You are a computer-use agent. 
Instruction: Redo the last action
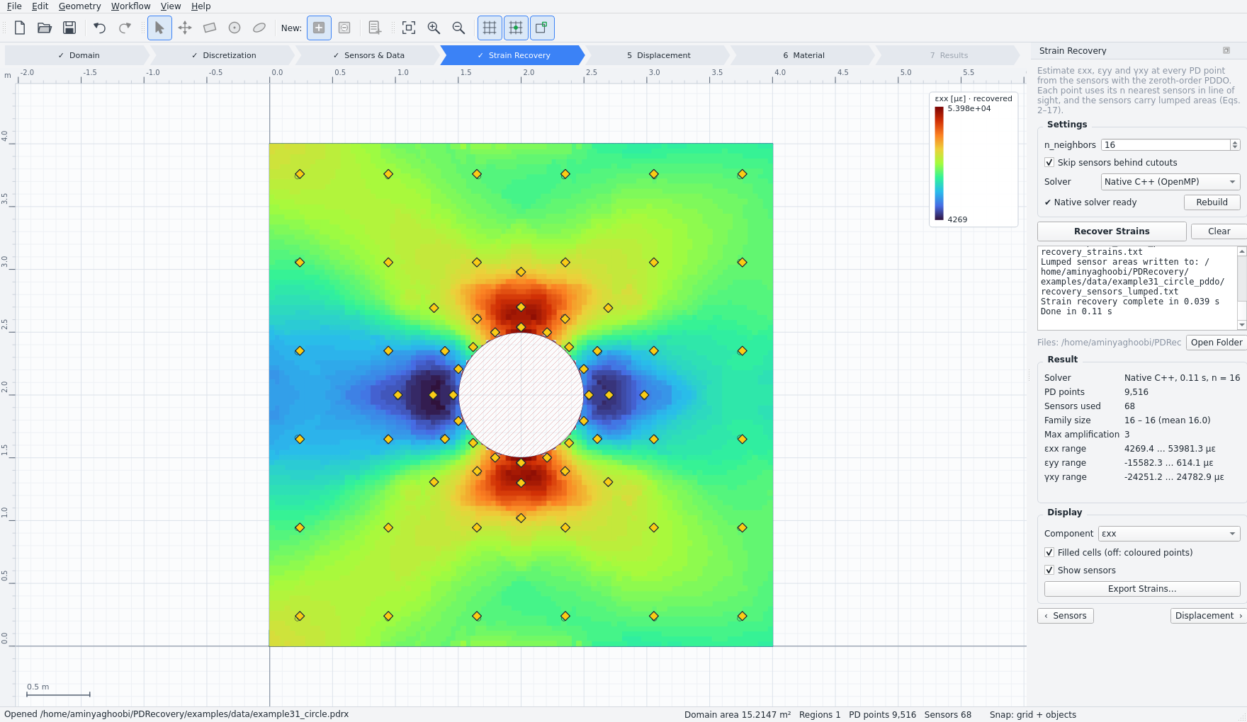click(x=125, y=28)
